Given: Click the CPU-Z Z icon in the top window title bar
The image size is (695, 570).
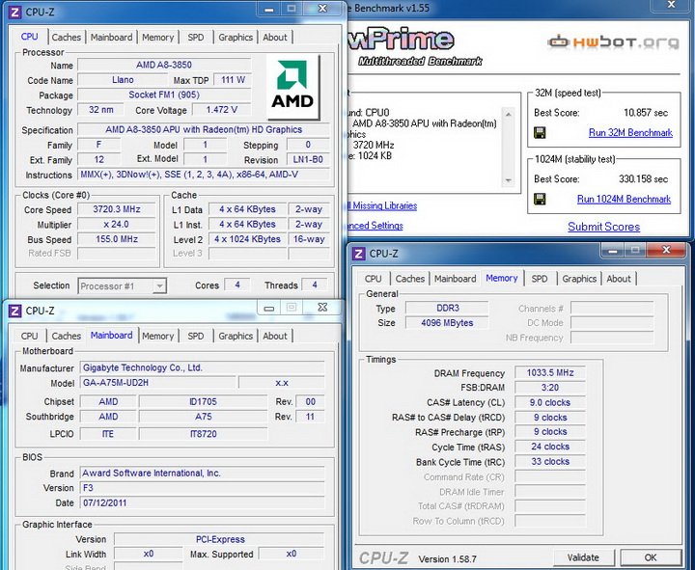Looking at the screenshot, I should 15,12.
